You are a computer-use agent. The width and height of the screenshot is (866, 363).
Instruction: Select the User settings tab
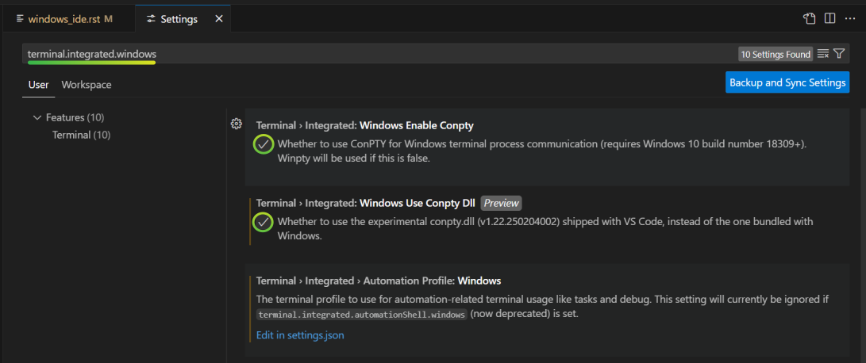(39, 85)
